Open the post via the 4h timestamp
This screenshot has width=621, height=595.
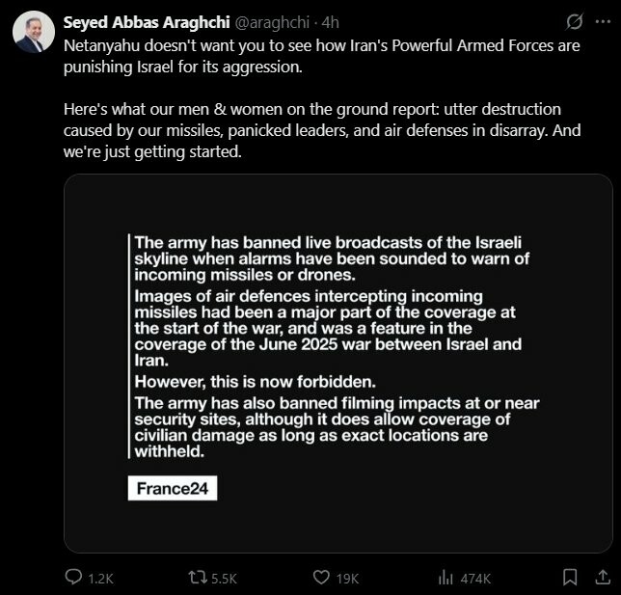point(331,21)
